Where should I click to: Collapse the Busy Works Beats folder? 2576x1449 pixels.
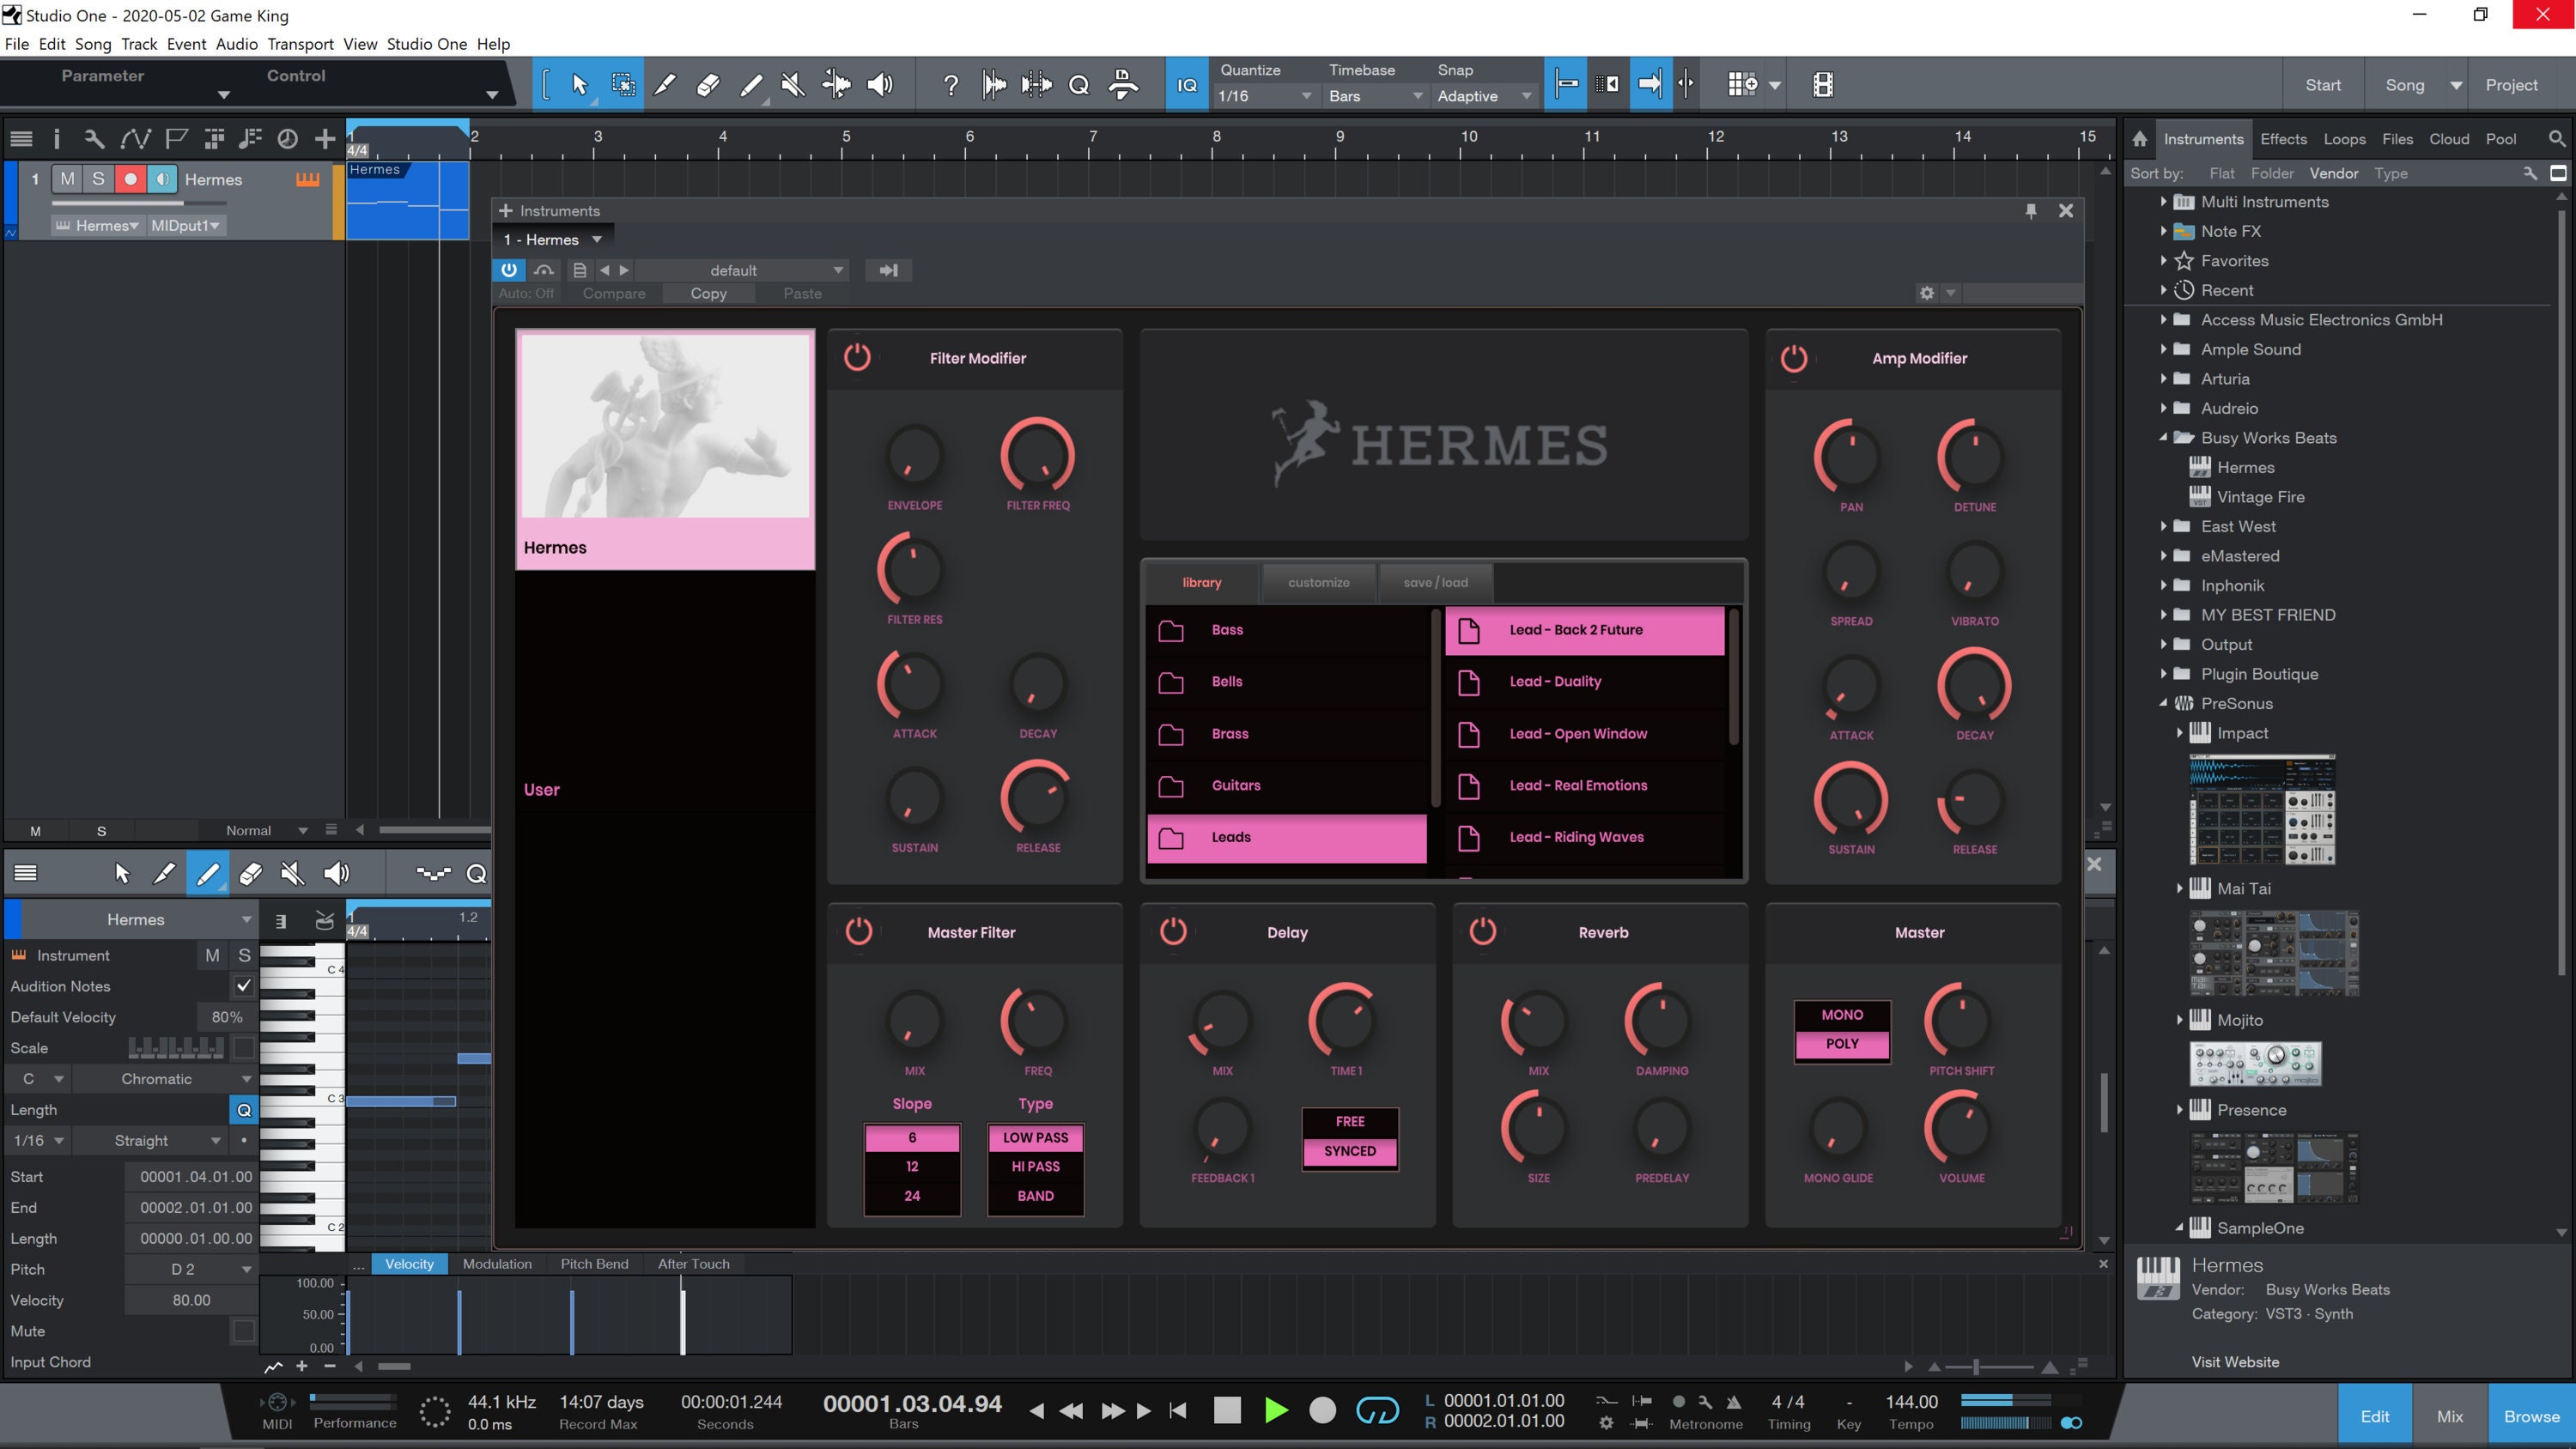2163,437
